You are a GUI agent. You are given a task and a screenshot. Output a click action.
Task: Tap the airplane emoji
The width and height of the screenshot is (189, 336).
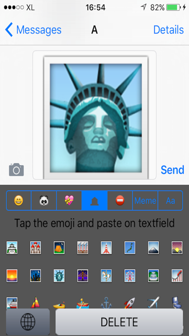pyautogui.click(x=153, y=302)
